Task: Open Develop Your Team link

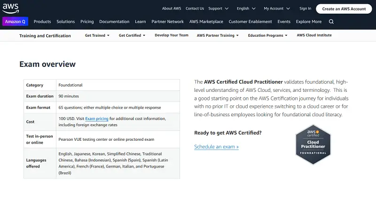Action: tap(172, 35)
